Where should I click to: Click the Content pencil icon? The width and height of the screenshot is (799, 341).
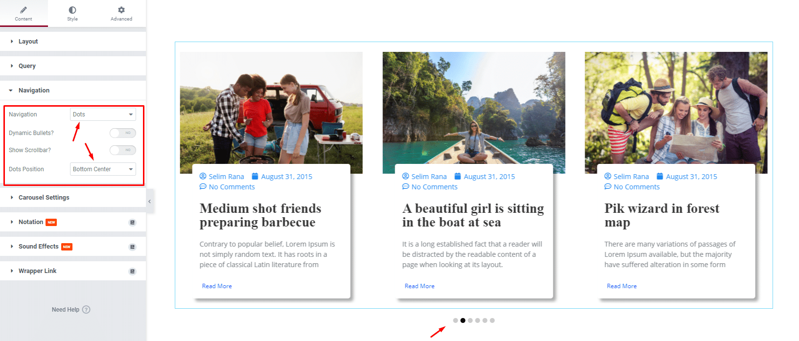(x=23, y=10)
